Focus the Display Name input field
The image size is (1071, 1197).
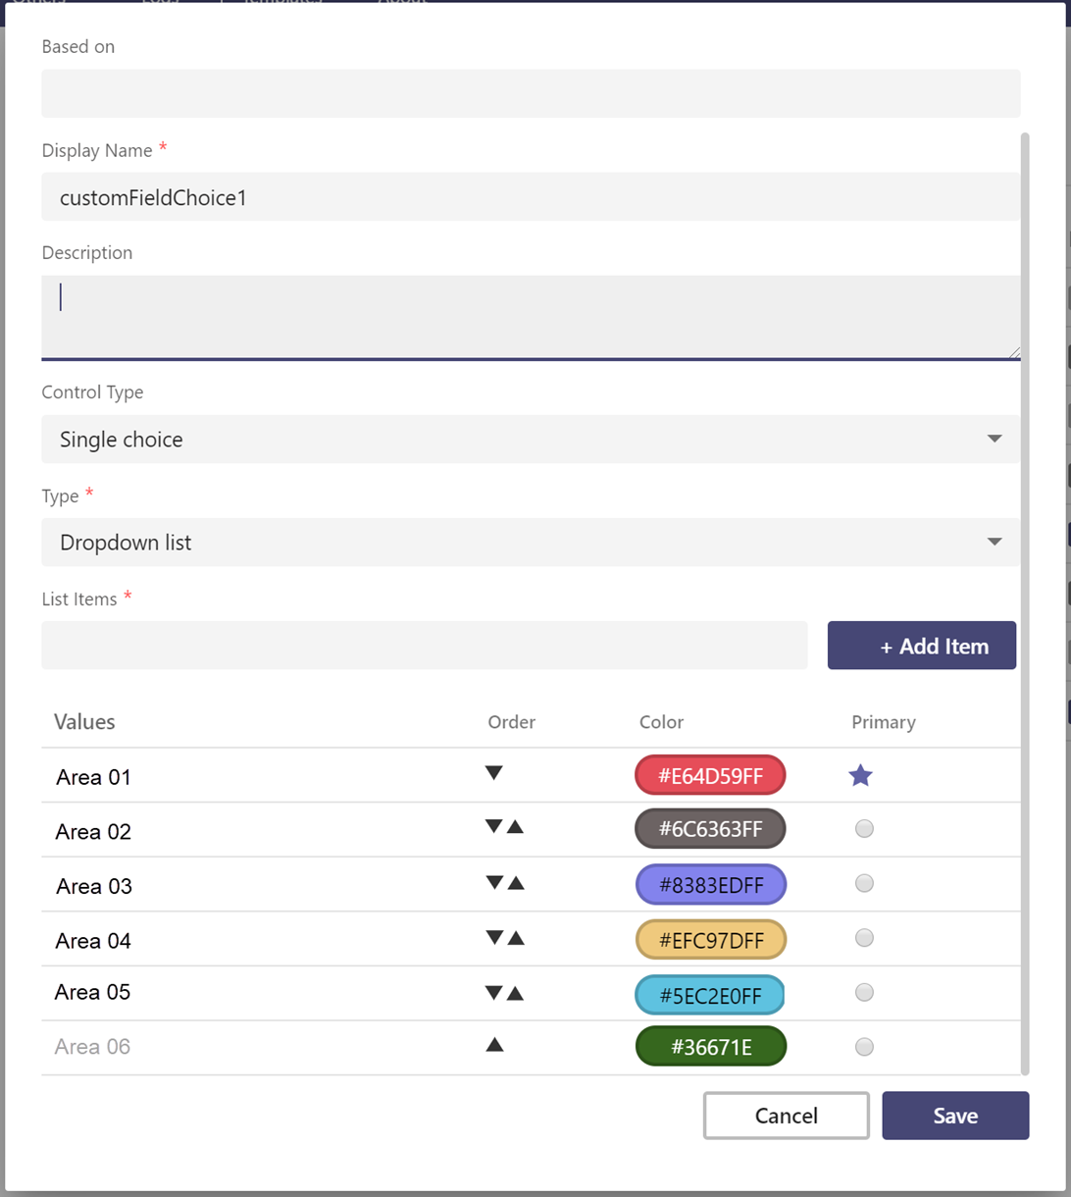(530, 197)
